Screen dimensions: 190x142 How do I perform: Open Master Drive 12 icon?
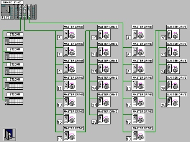coord(138,102)
